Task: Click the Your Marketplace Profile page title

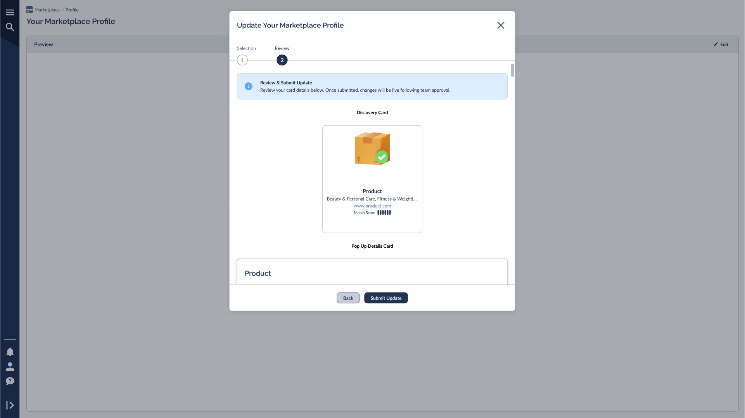Action: pos(71,22)
